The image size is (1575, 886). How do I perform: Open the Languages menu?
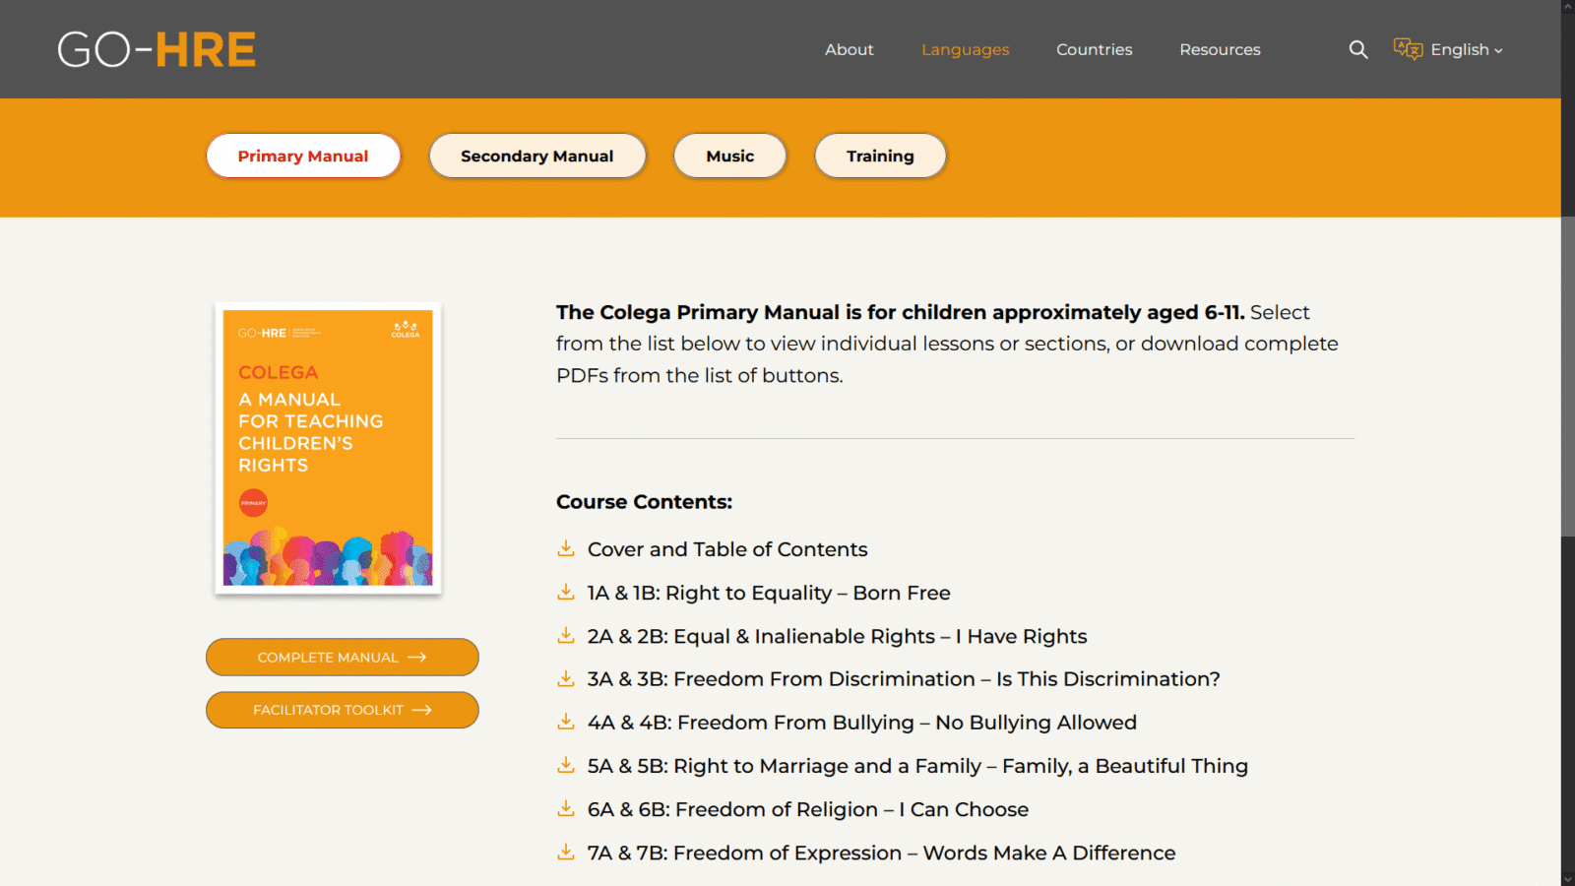[965, 49]
